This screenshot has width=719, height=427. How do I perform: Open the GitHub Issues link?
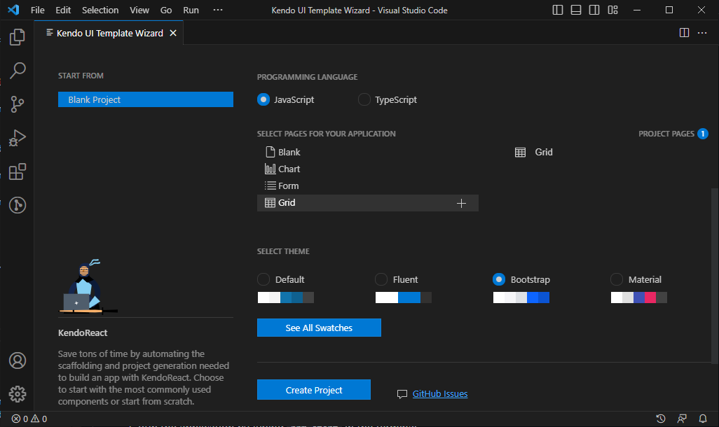[439, 393]
